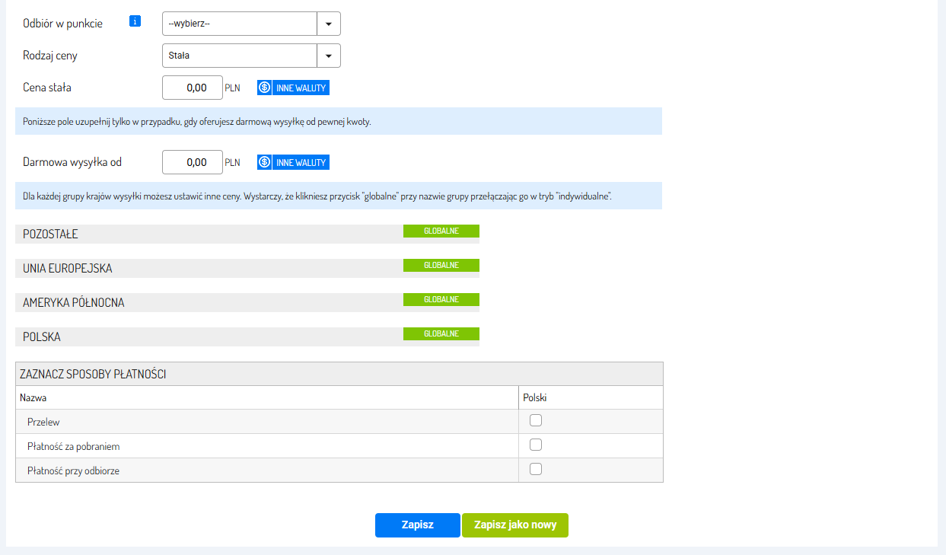
Task: Expand the Rodzaj ceny dropdown arrow
Action: tap(329, 56)
